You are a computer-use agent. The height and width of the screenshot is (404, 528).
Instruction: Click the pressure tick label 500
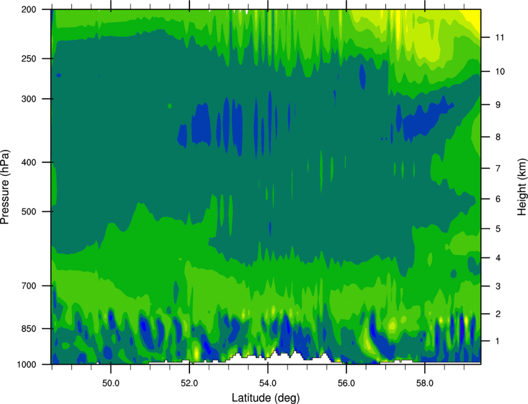[x=29, y=211]
